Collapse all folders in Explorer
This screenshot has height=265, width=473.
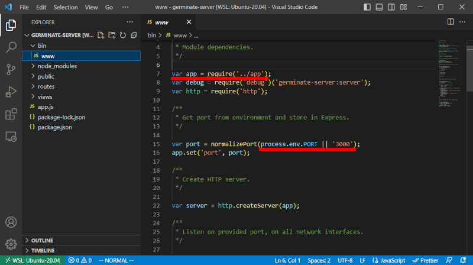coord(134,35)
